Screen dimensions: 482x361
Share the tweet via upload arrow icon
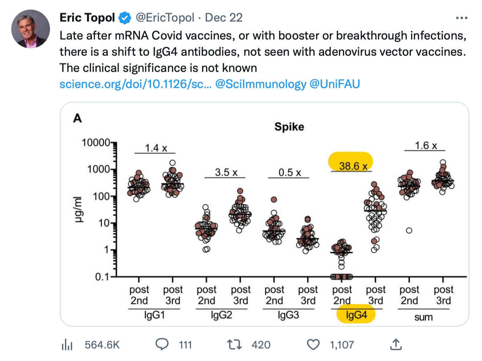point(396,344)
